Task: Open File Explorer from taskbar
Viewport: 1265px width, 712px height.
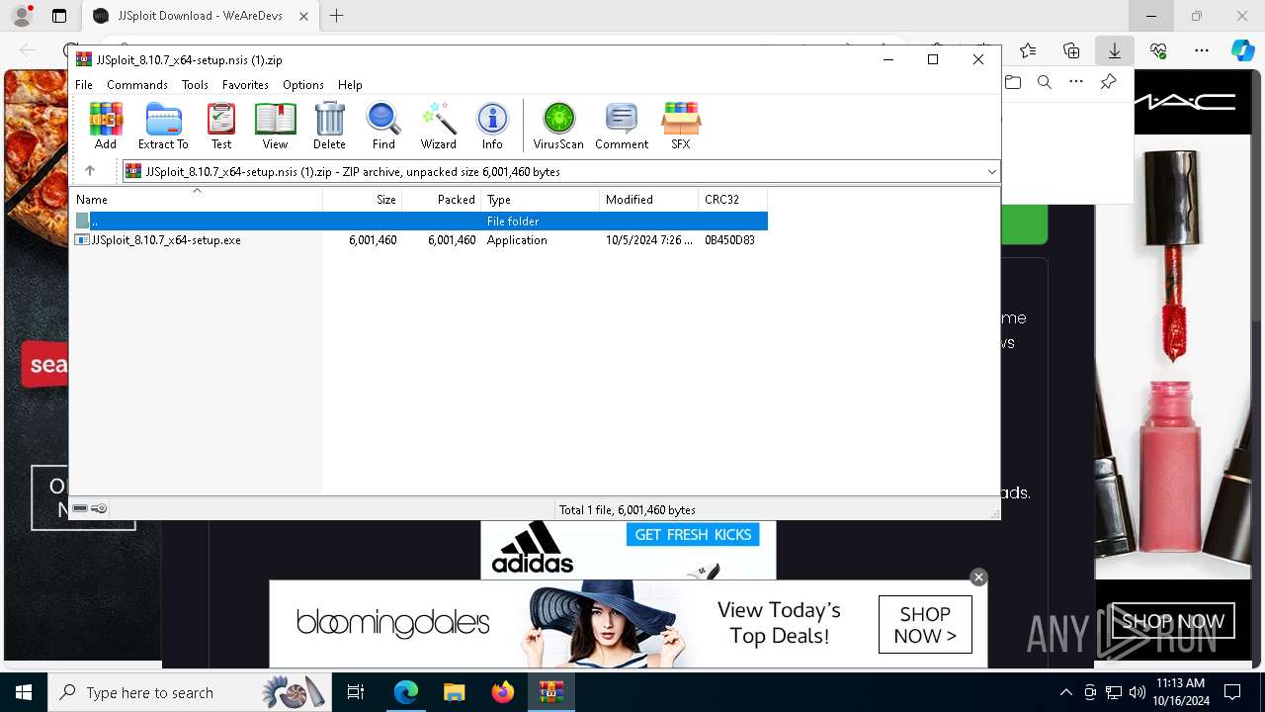Action: tap(455, 692)
